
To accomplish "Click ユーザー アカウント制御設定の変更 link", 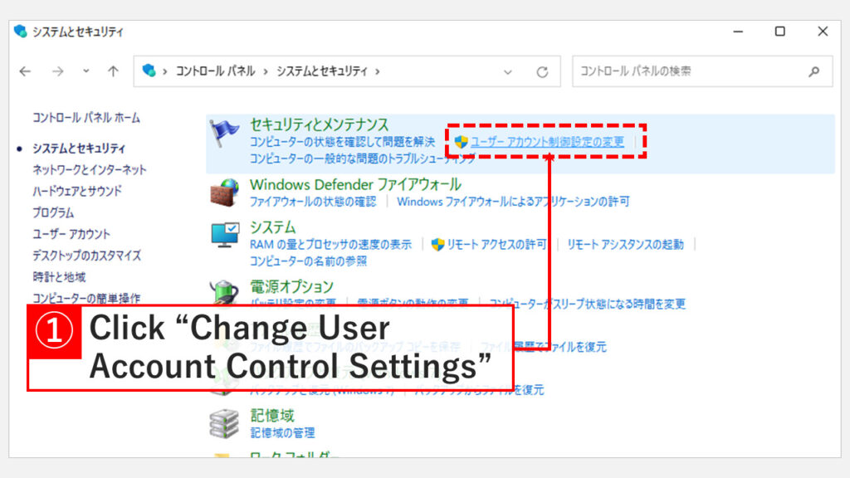I will (x=547, y=142).
